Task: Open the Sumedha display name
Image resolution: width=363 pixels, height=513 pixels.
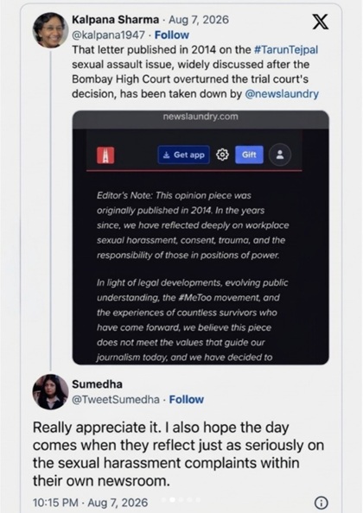Action: tap(97, 383)
